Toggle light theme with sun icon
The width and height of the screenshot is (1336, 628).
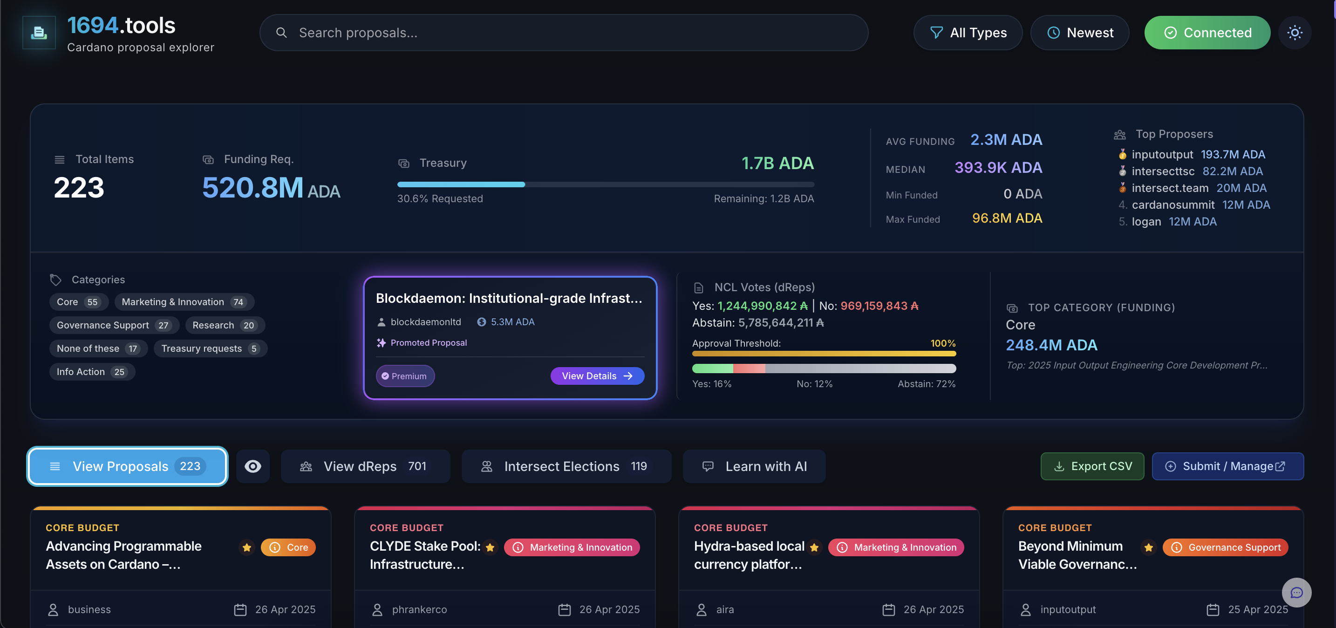pos(1295,33)
